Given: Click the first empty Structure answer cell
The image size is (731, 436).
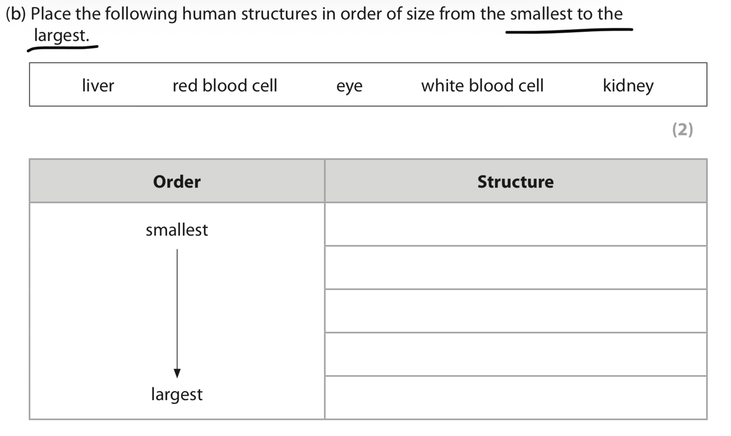Looking at the screenshot, I should point(515,224).
